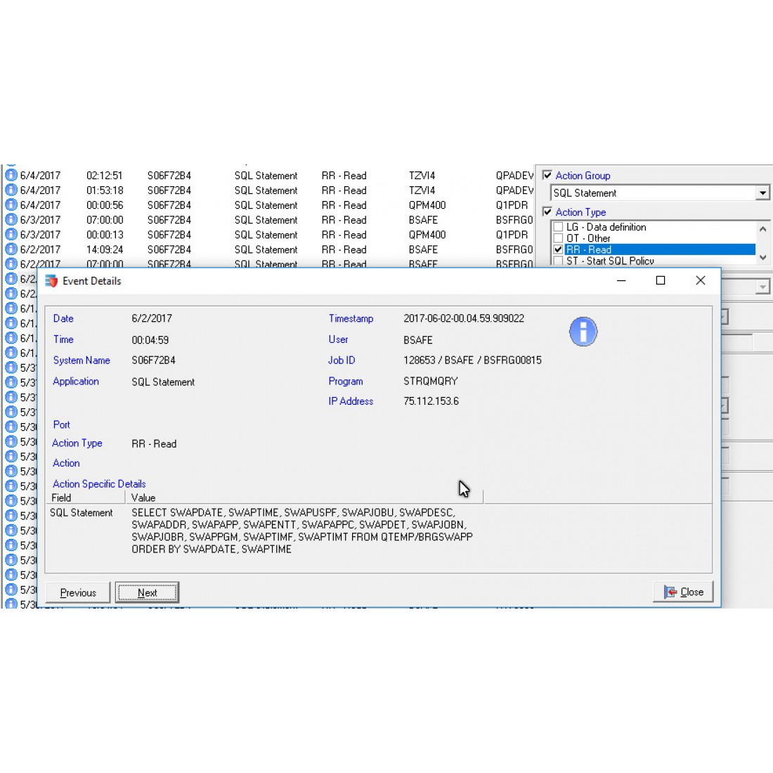Image resolution: width=773 pixels, height=773 pixels.
Task: Enable the LG - Data definition checkbox
Action: point(558,227)
